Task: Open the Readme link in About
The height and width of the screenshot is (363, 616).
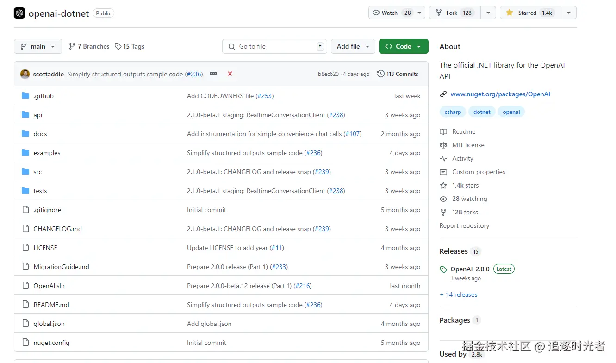Action: click(x=464, y=131)
